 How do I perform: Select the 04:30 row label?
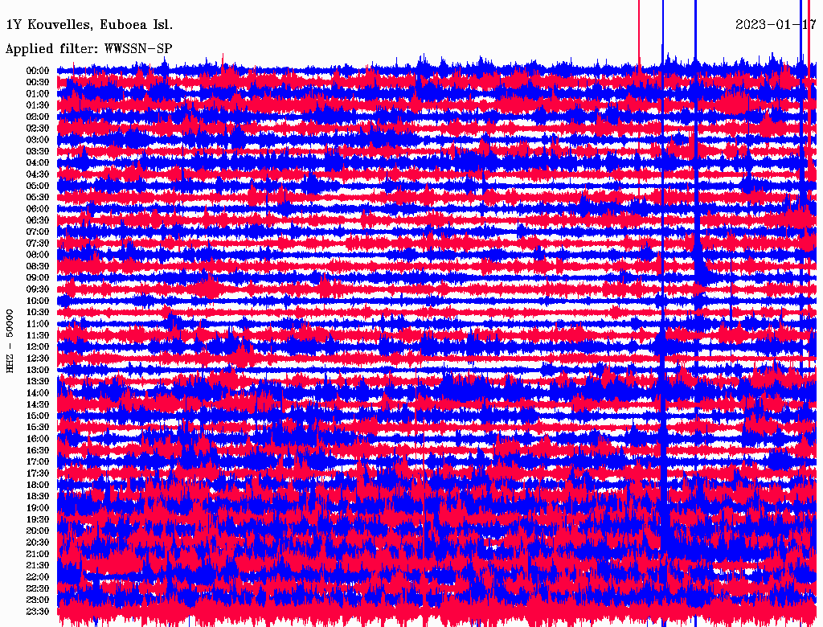click(x=38, y=174)
